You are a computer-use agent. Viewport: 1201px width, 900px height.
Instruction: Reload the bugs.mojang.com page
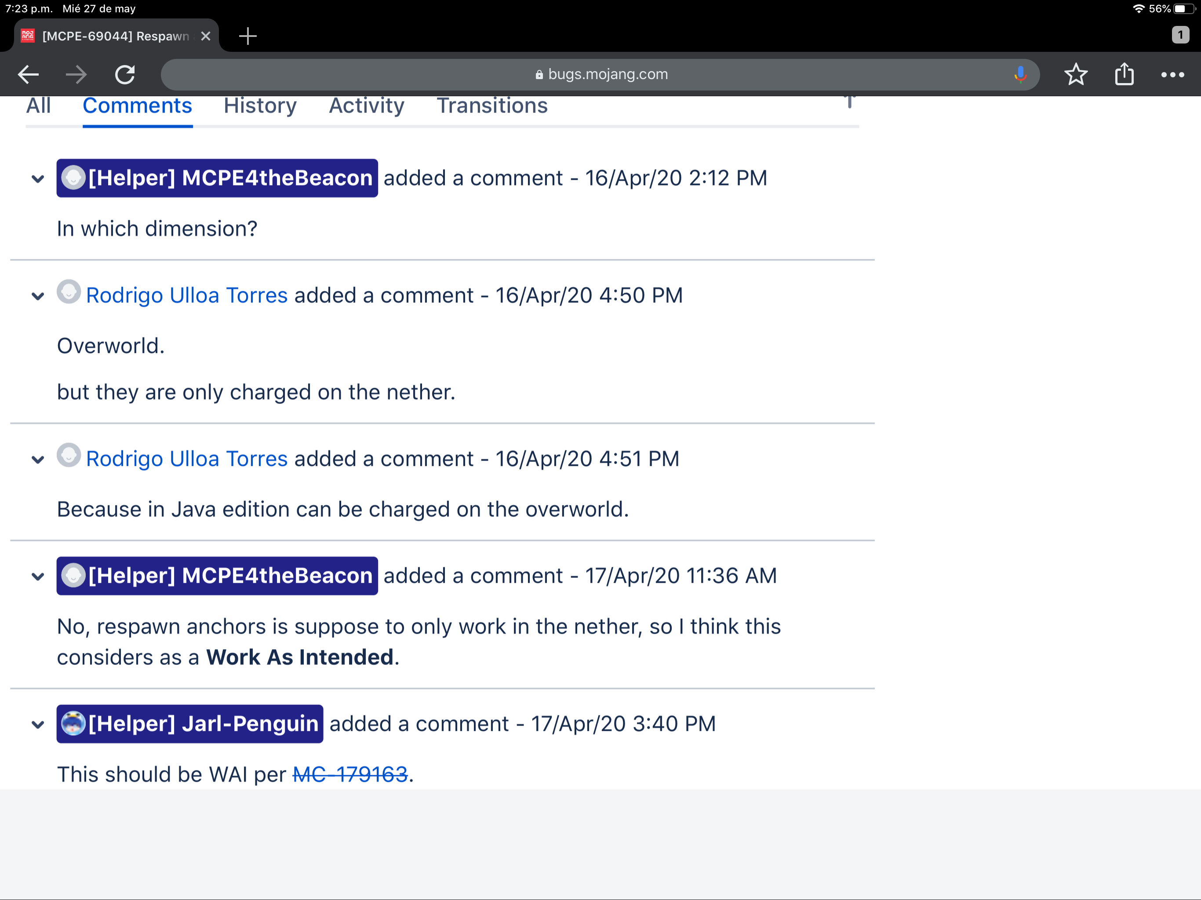pos(125,74)
